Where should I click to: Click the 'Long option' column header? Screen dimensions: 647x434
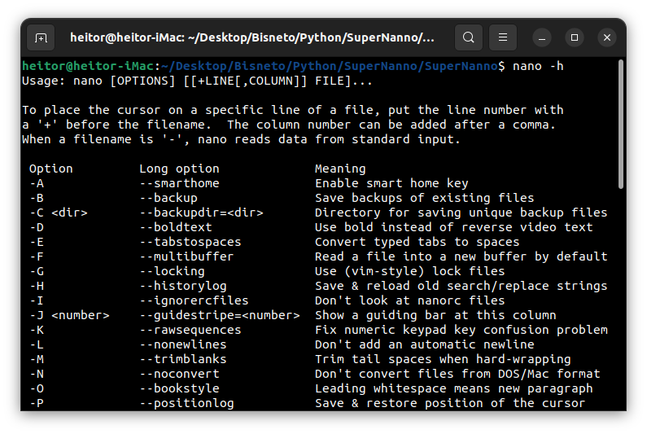coord(179,169)
